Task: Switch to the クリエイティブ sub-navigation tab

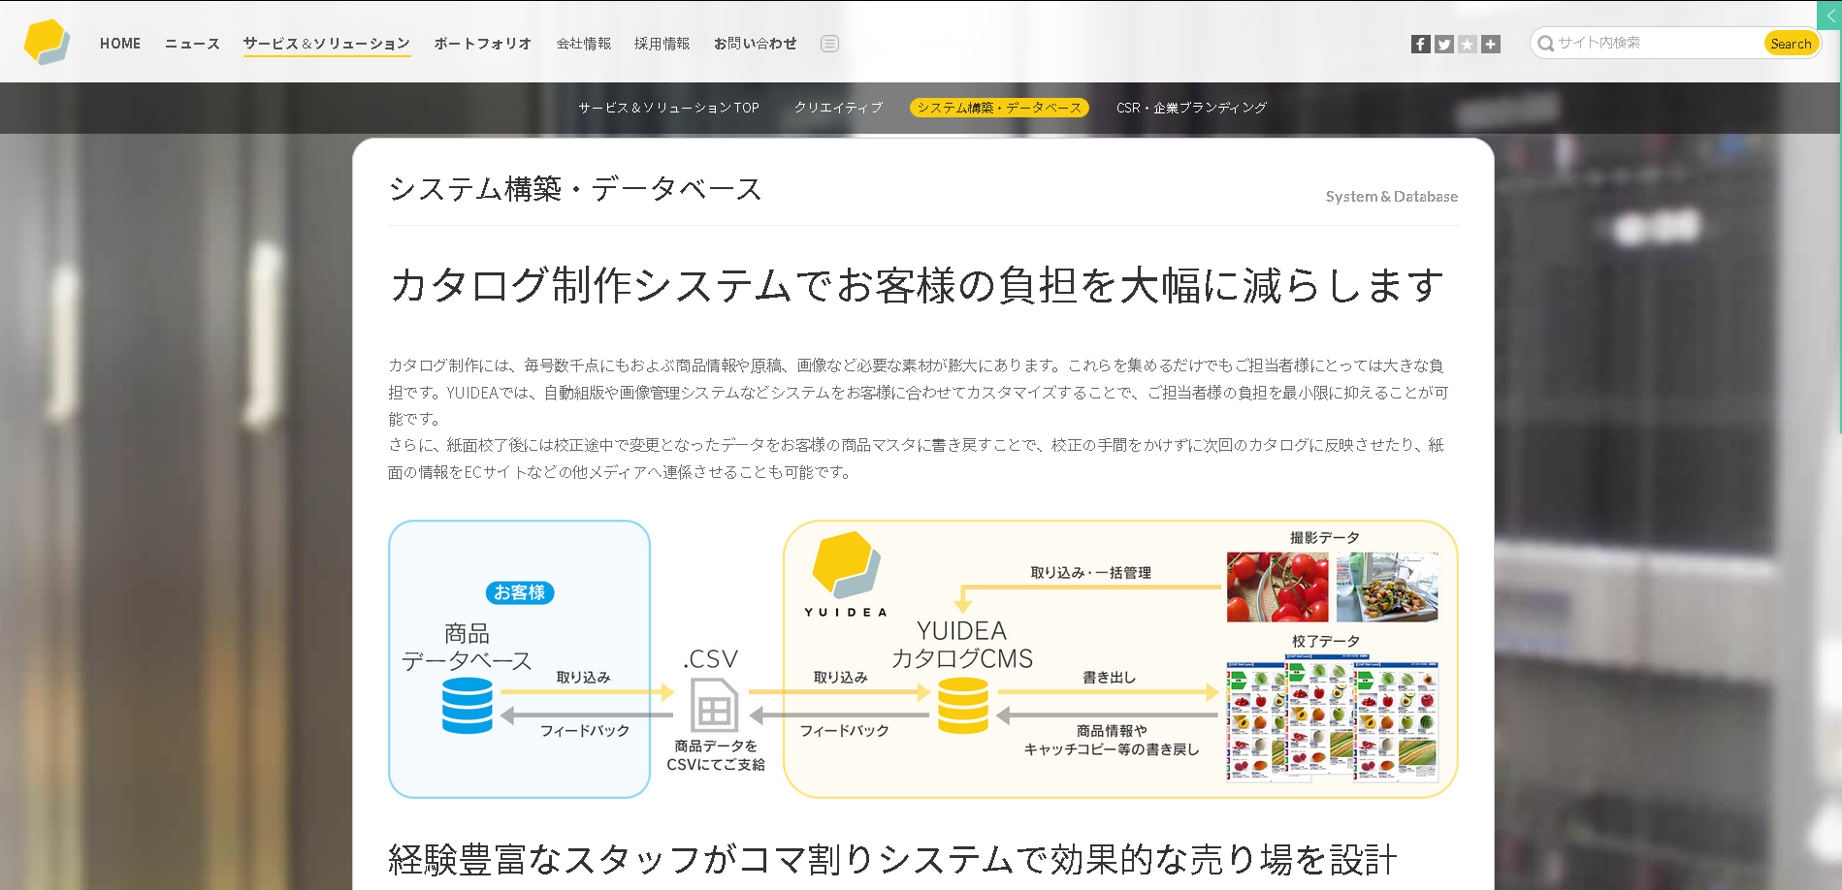Action: click(837, 108)
